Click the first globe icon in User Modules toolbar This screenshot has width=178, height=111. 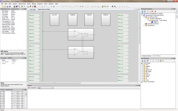click(x=142, y=61)
